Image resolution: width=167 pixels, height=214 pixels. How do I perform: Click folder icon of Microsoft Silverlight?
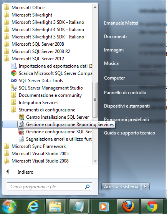click(x=6, y=15)
